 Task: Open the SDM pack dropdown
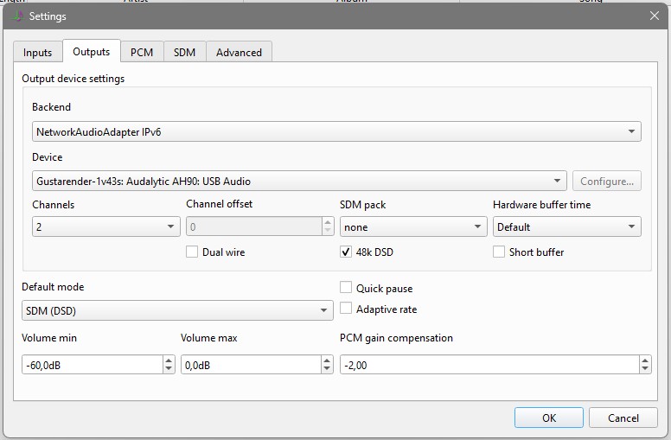point(413,226)
